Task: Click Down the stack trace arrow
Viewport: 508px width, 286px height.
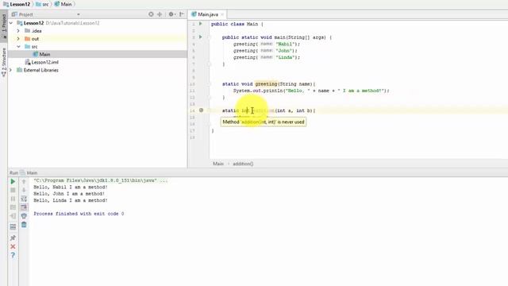Action: pyautogui.click(x=24, y=190)
